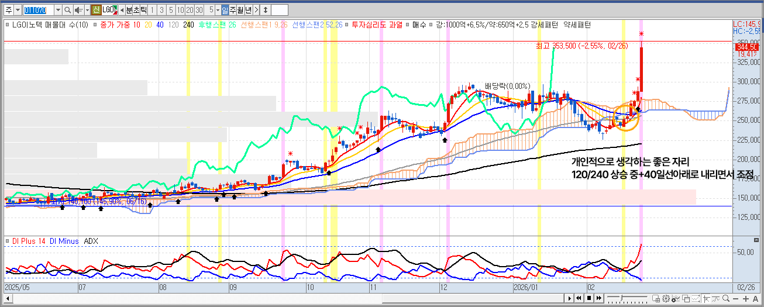Toggle the 투자심리도 과열 indicator marker

point(347,25)
